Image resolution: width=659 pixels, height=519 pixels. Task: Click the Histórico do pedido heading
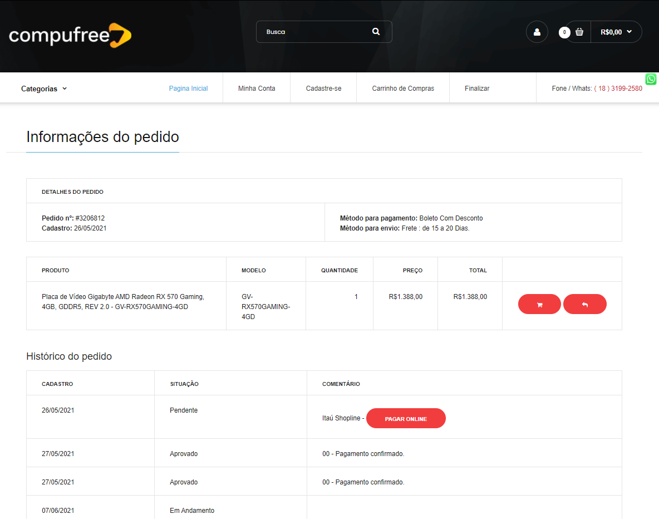69,356
